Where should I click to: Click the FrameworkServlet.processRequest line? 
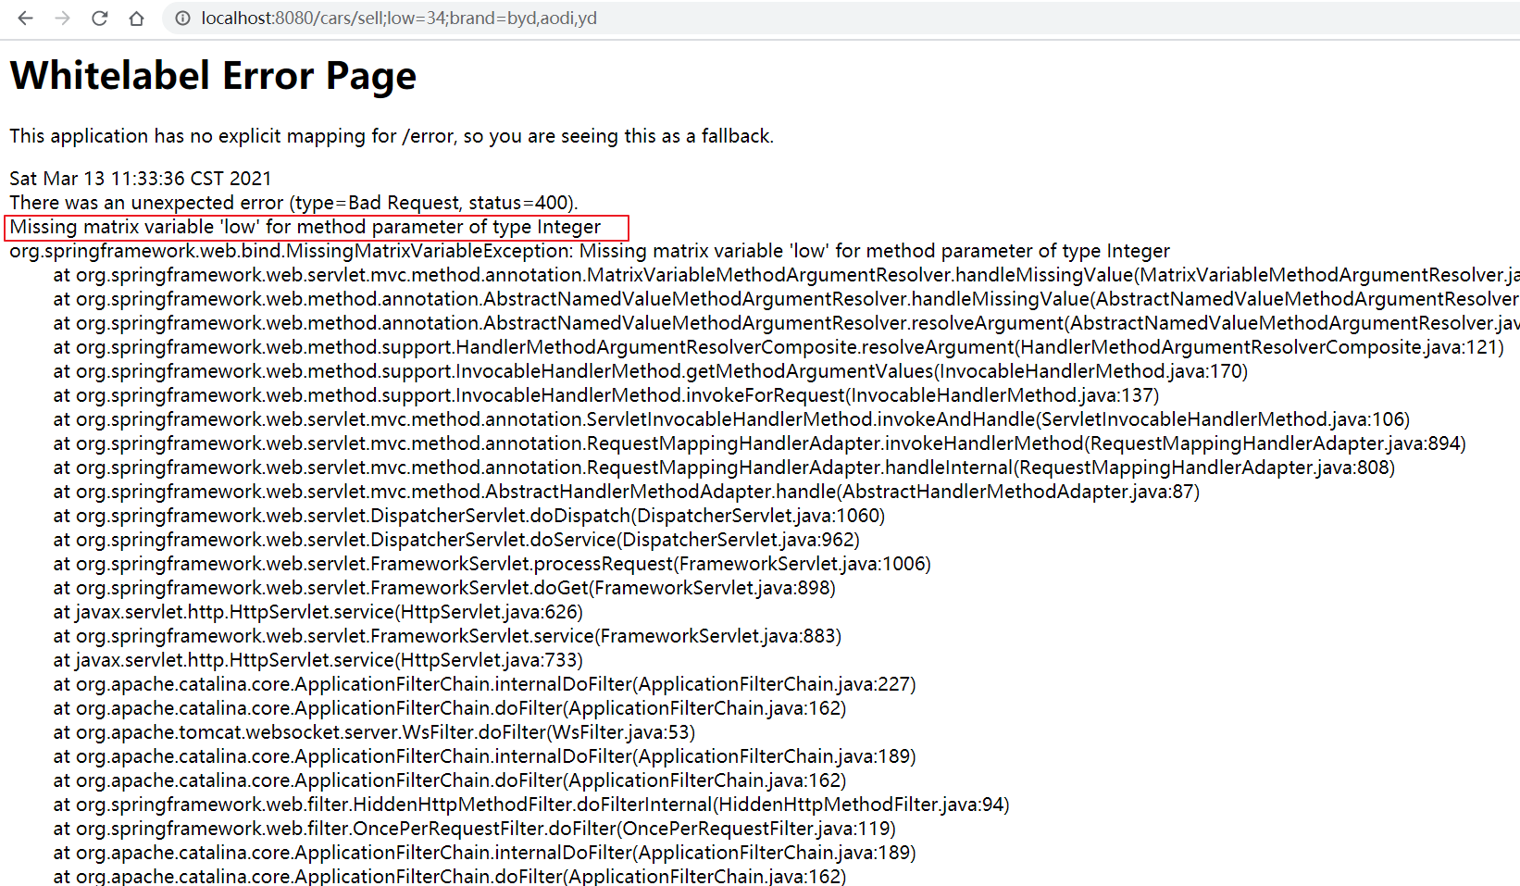click(x=492, y=564)
